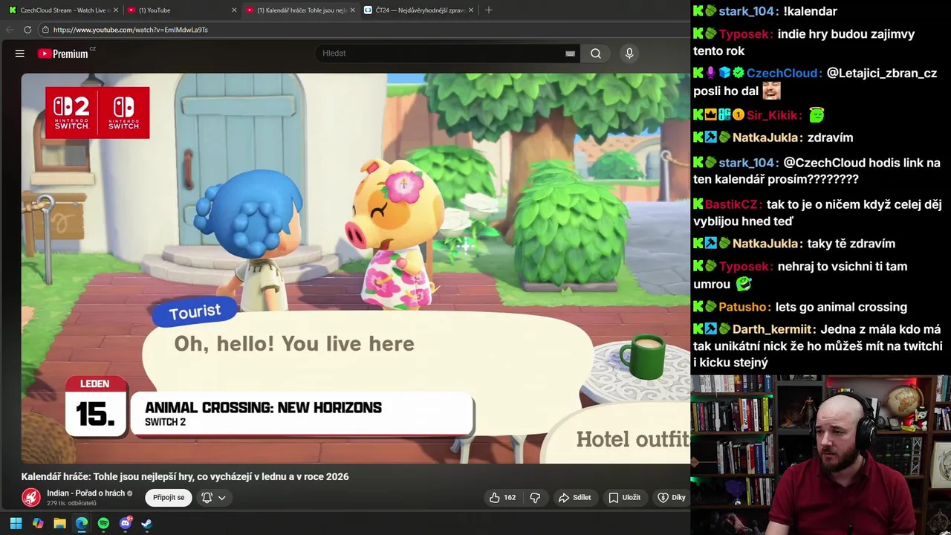Share the video via Sdílet
This screenshot has width=951, height=535.
(574, 497)
